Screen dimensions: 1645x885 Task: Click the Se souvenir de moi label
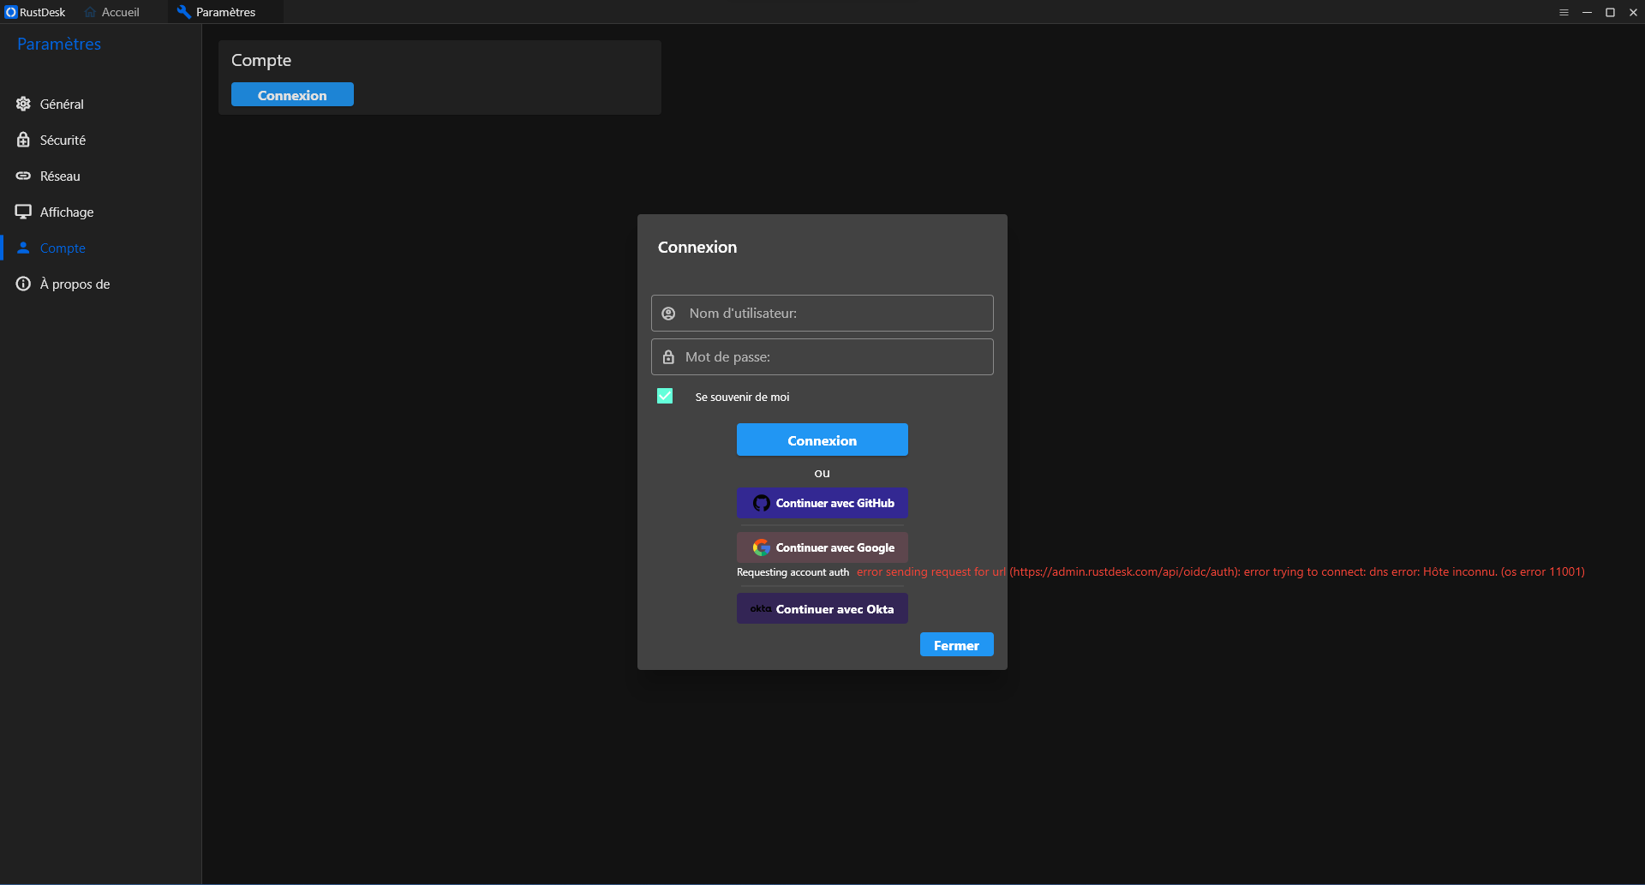point(742,397)
